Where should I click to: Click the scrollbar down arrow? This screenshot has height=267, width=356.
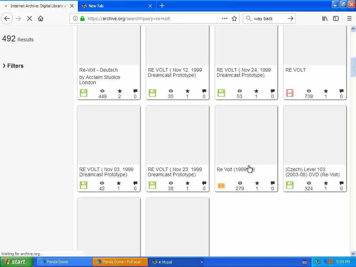click(x=353, y=253)
